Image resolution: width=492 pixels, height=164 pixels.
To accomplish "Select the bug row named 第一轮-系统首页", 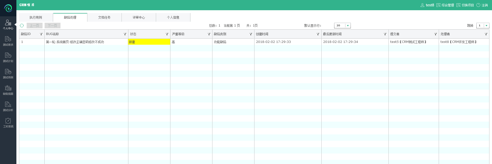I will (75, 42).
